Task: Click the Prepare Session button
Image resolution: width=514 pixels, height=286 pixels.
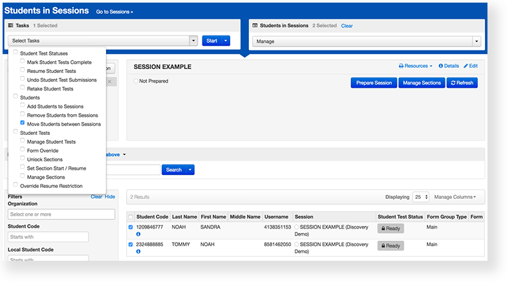Action: pyautogui.click(x=374, y=83)
